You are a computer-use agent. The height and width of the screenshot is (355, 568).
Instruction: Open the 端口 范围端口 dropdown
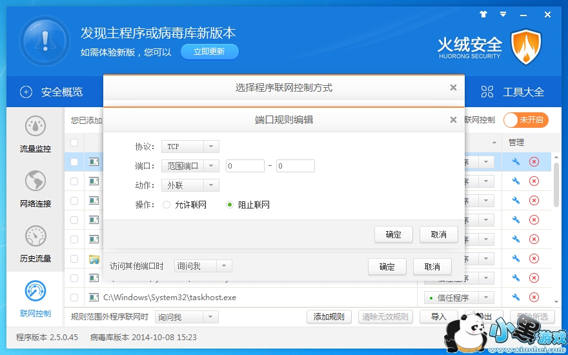[x=190, y=166]
